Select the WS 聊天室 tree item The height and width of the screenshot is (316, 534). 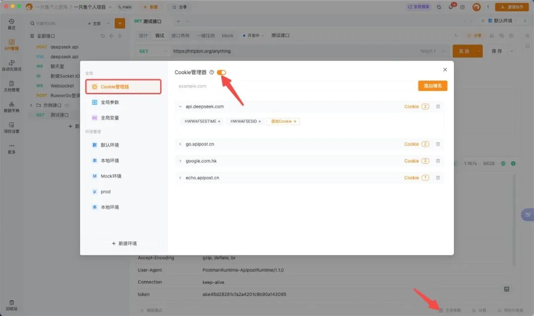[57, 66]
